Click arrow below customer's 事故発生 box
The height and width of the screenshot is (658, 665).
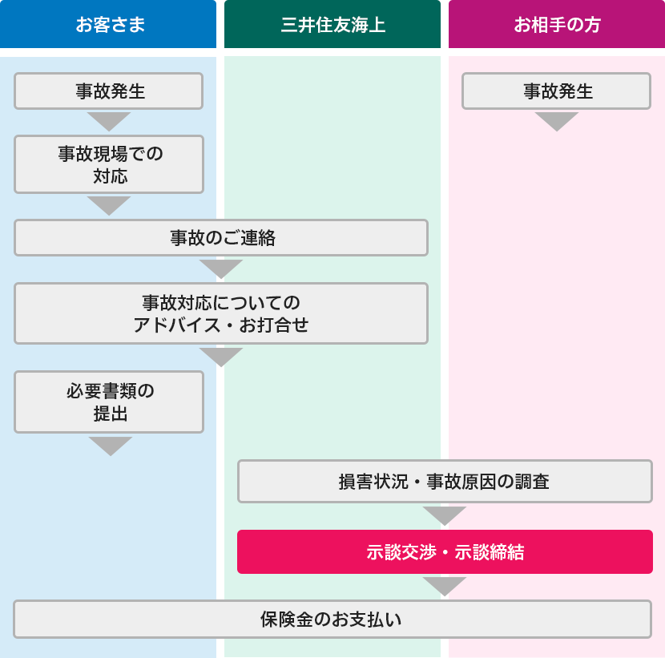pos(109,122)
